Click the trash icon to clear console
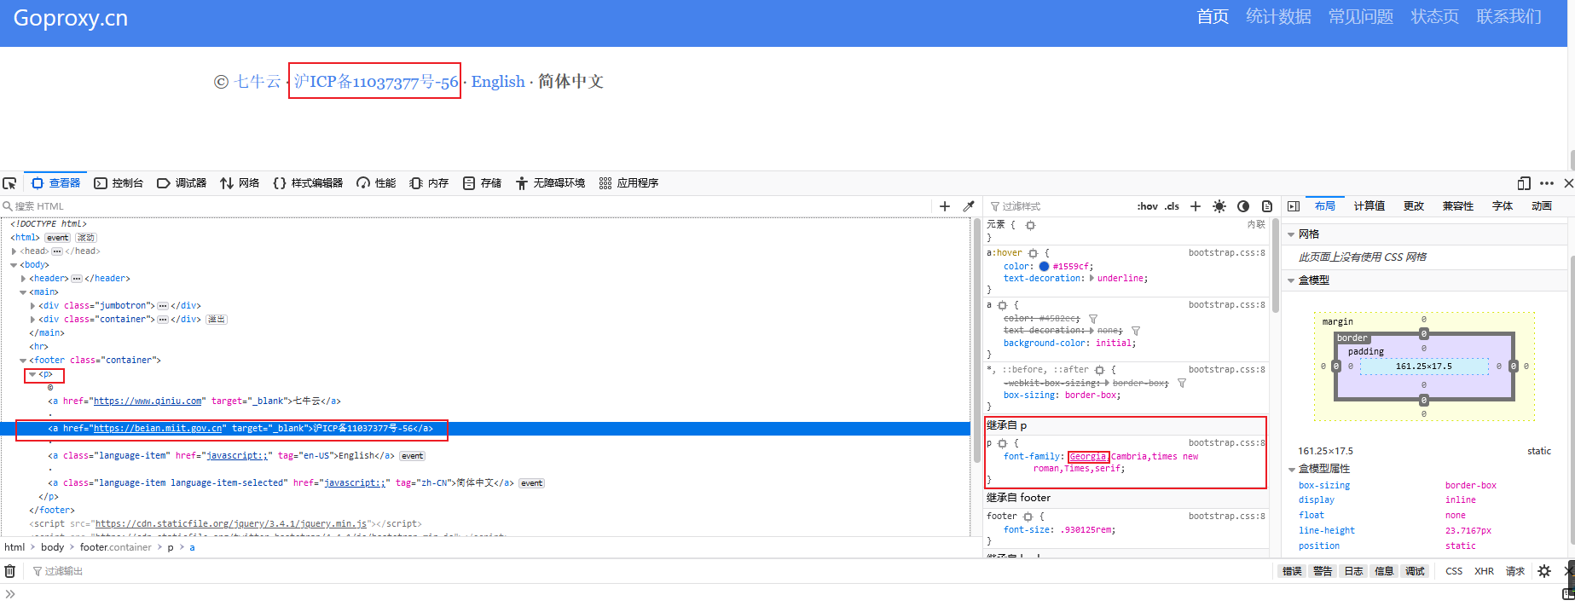This screenshot has height=612, width=1575. [x=10, y=571]
